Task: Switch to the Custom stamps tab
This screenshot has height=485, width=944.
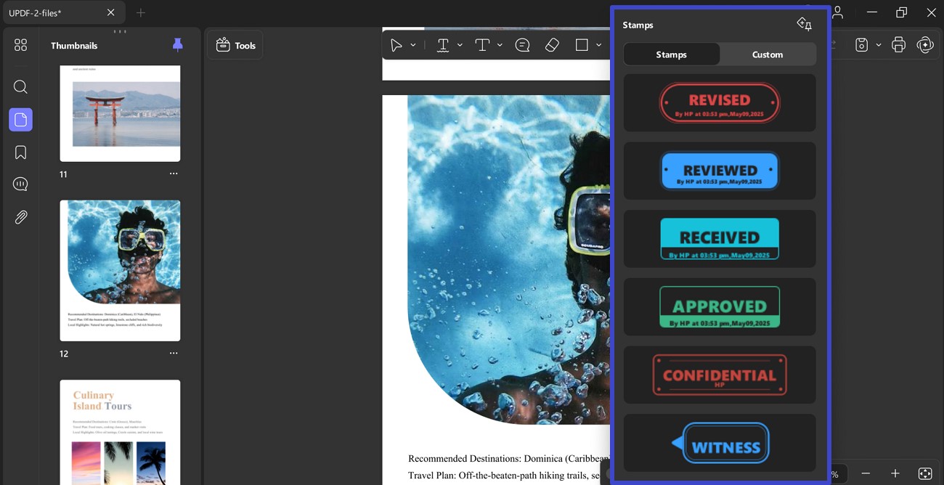Action: [x=768, y=54]
